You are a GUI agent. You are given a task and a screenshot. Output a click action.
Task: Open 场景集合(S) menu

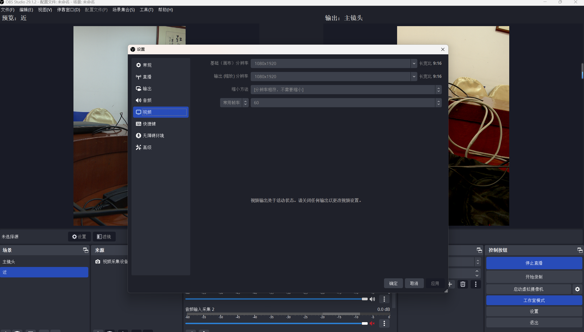point(123,10)
